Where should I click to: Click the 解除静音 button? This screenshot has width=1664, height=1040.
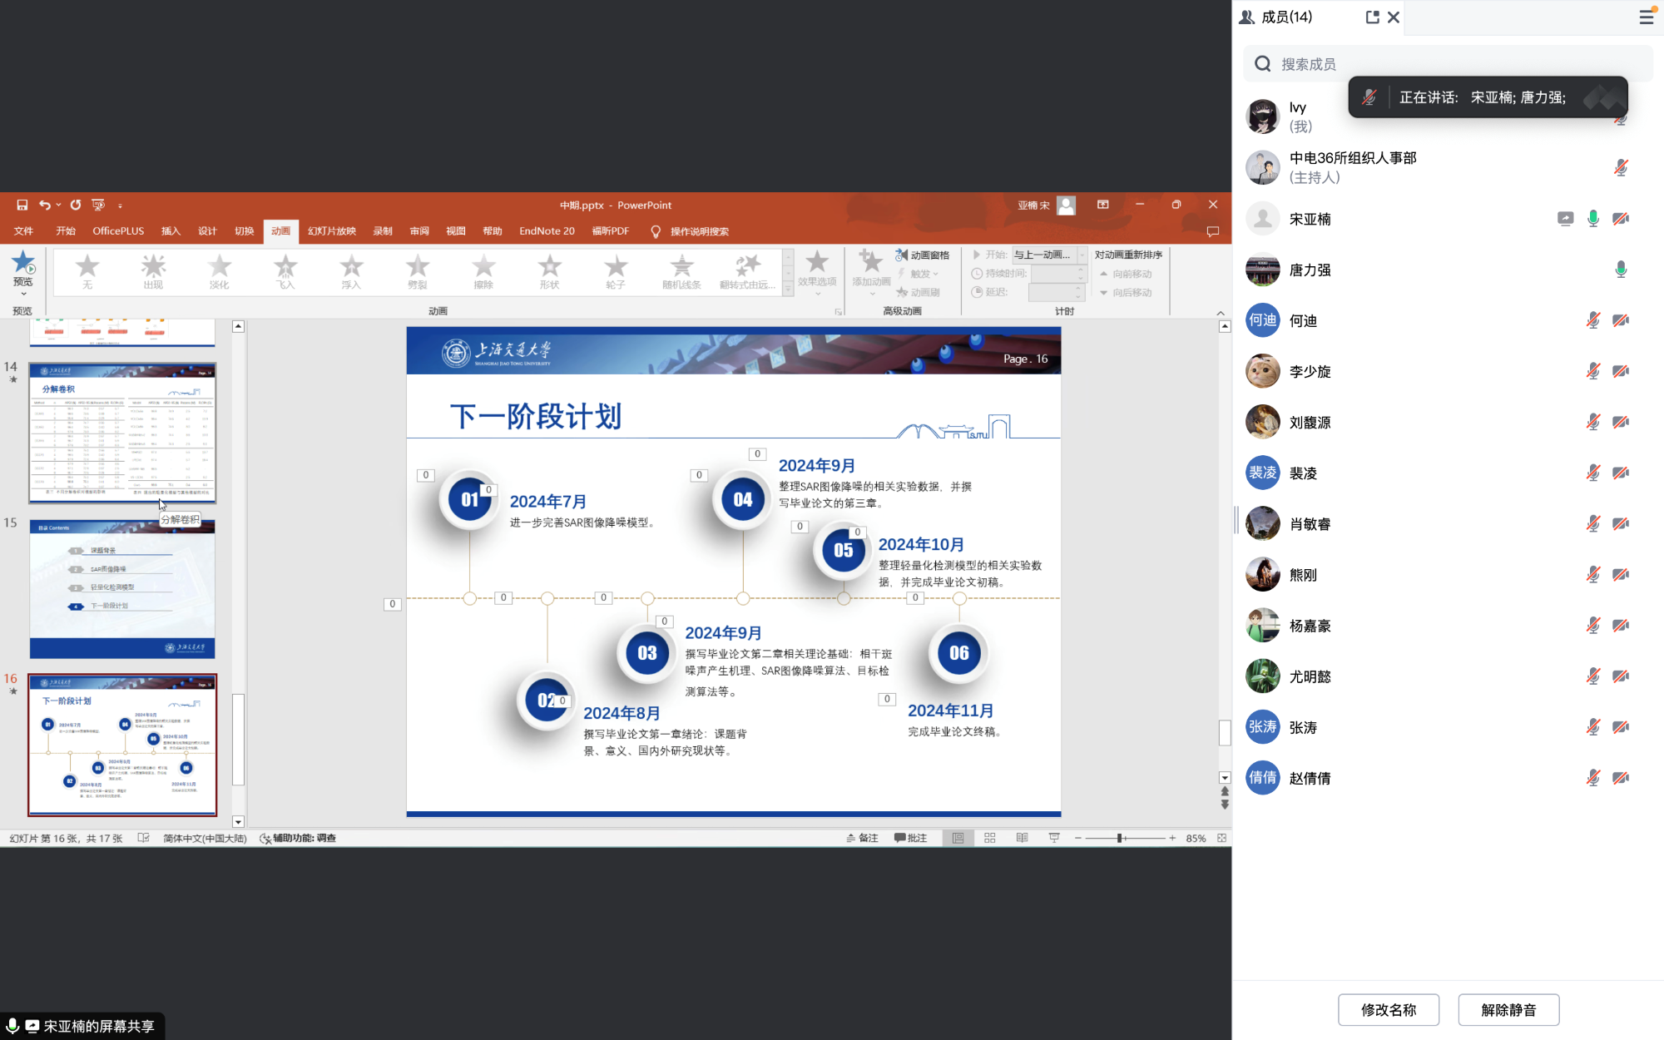point(1508,1009)
